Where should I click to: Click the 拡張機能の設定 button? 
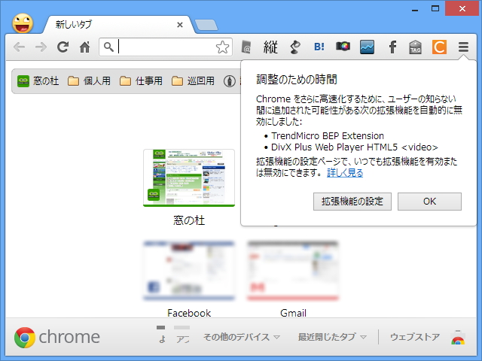pyautogui.click(x=352, y=202)
